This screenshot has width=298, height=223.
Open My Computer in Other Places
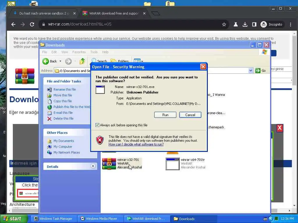click(63, 147)
